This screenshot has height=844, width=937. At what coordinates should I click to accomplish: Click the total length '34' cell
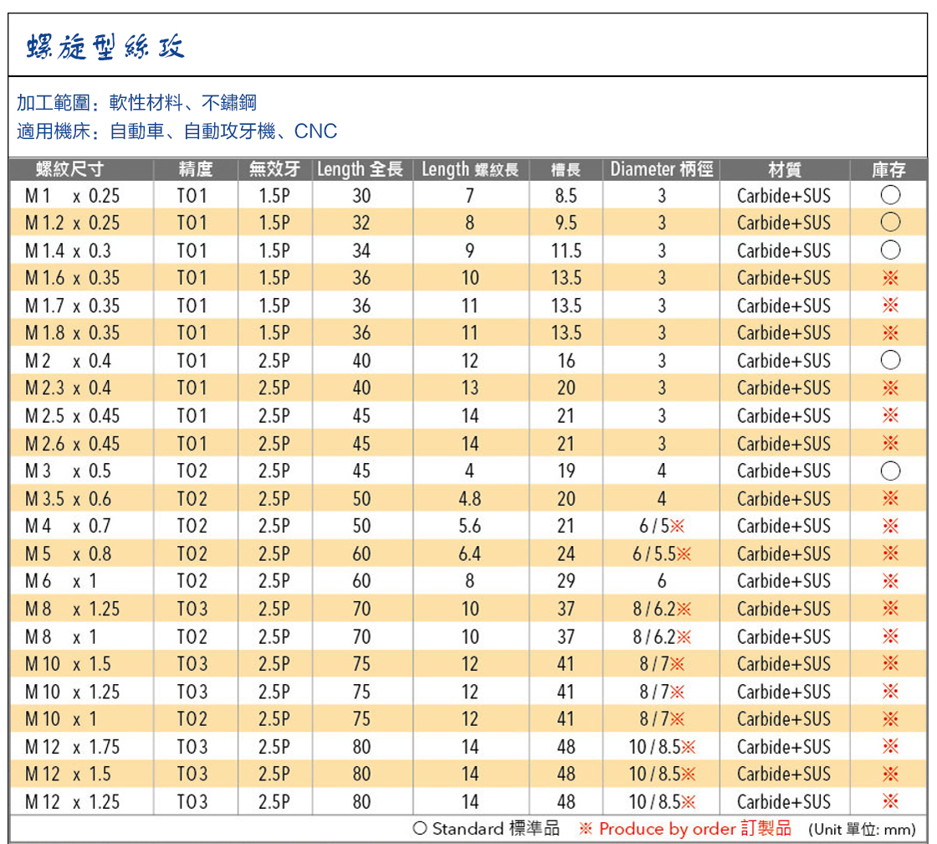click(x=361, y=250)
